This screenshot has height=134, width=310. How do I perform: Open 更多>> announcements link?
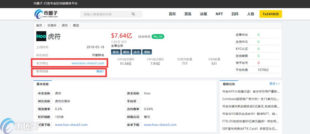coord(275,84)
